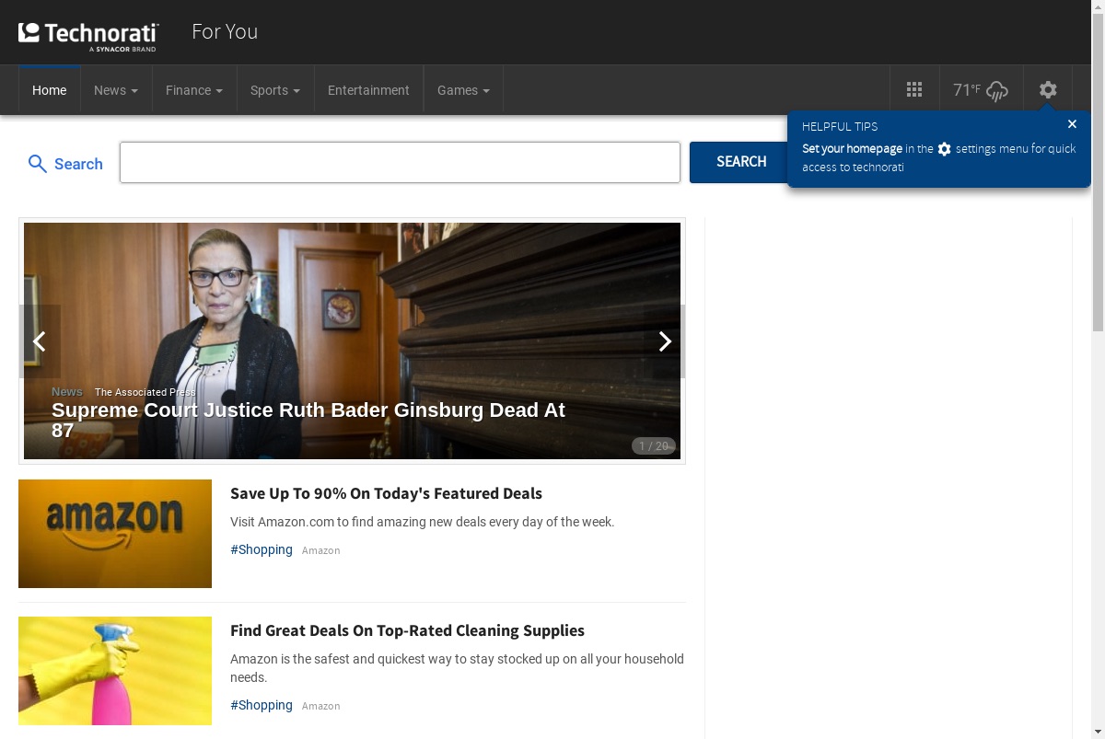Open the apps grid icon
1105x739 pixels.
click(914, 89)
